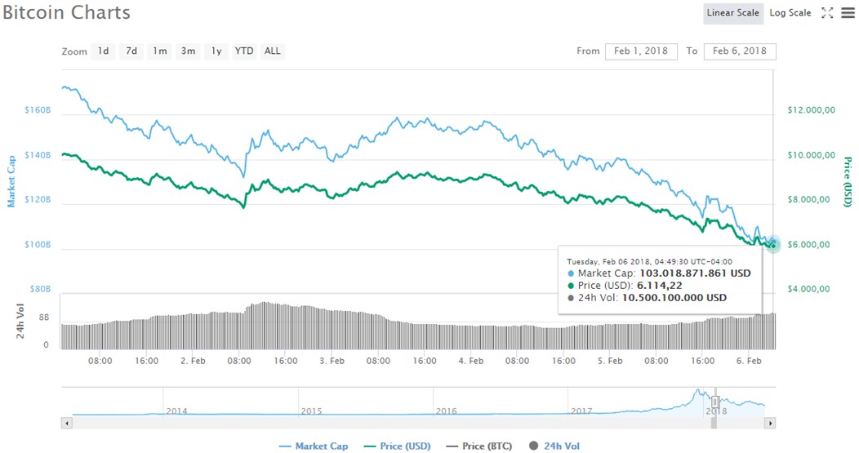
Task: Select the 3m zoom range
Action: click(x=188, y=51)
